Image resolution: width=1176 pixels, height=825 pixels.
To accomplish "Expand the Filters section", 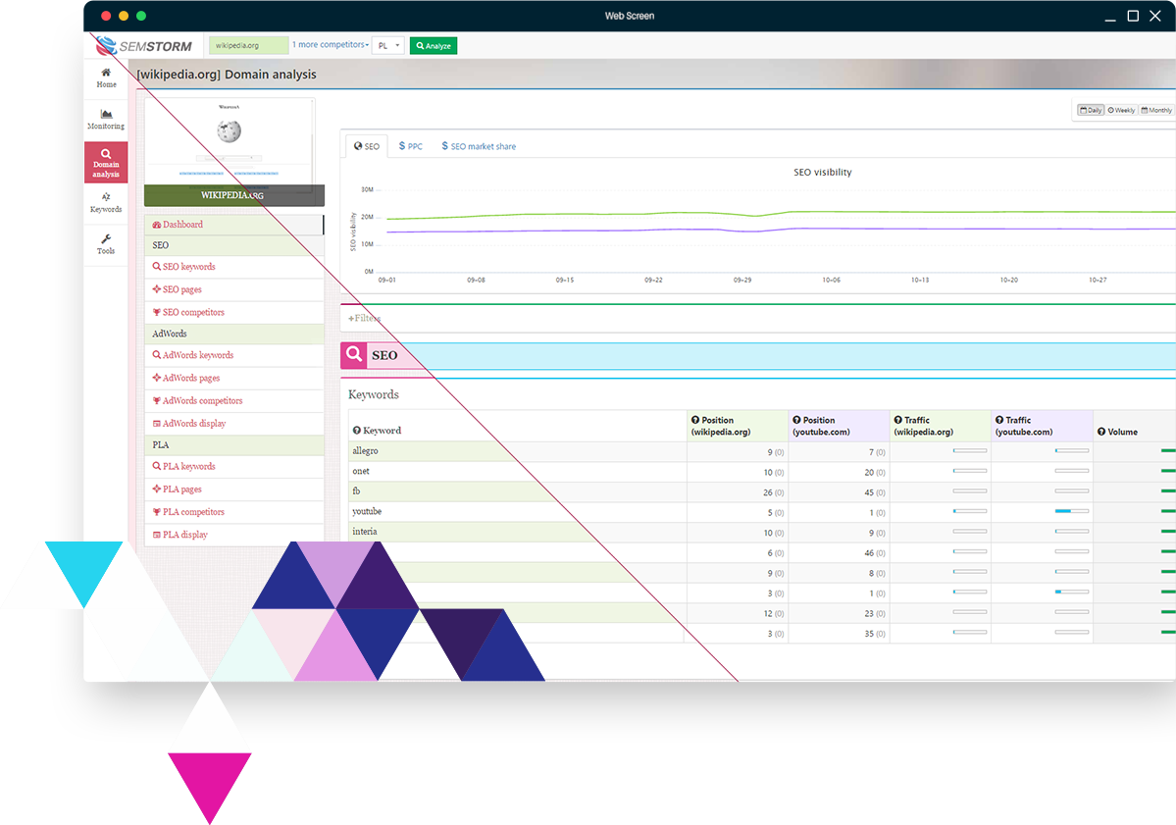I will pos(364,318).
